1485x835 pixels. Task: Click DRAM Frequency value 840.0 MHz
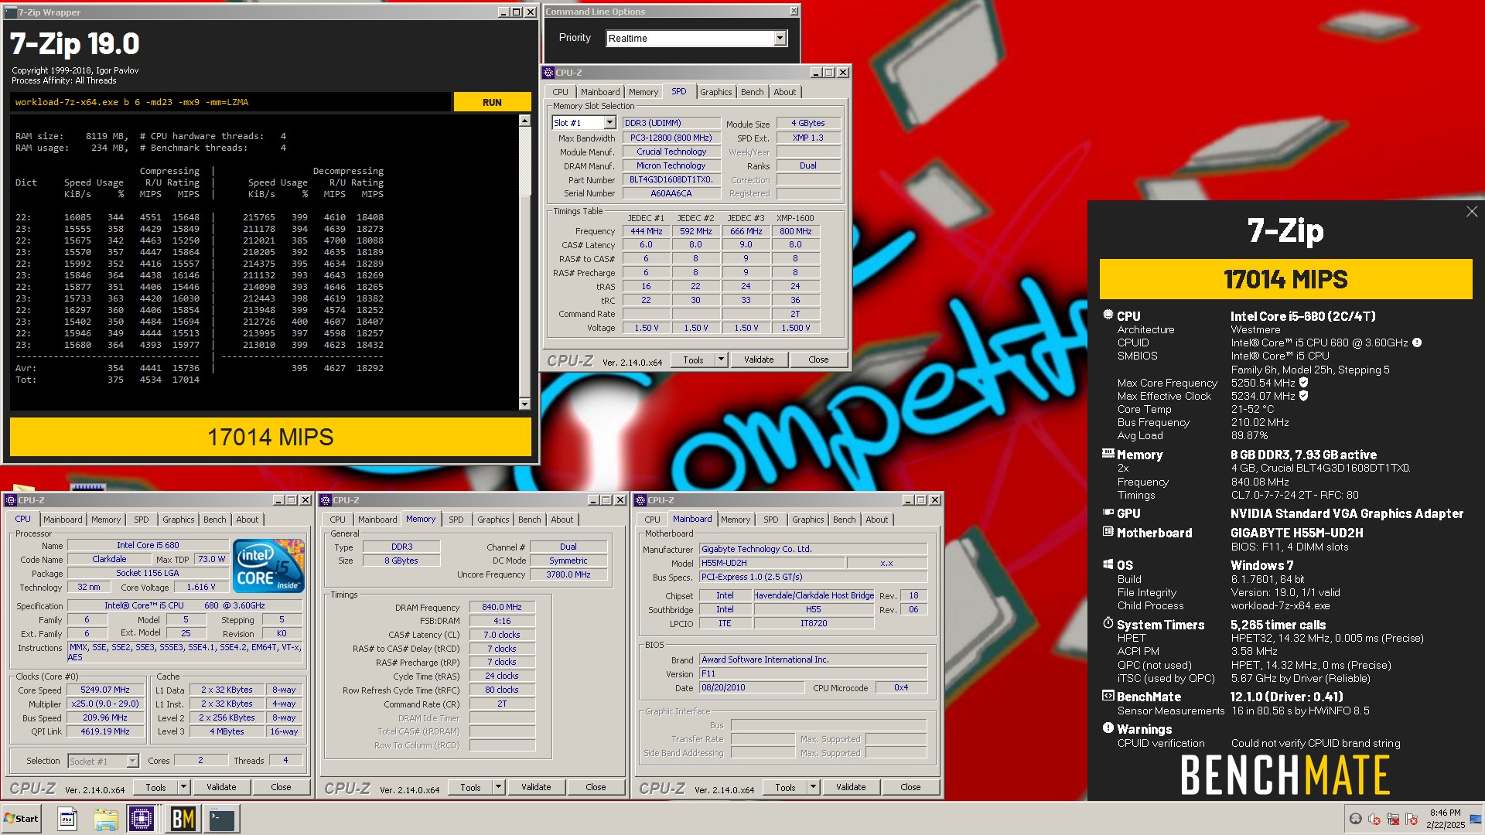[x=502, y=608]
